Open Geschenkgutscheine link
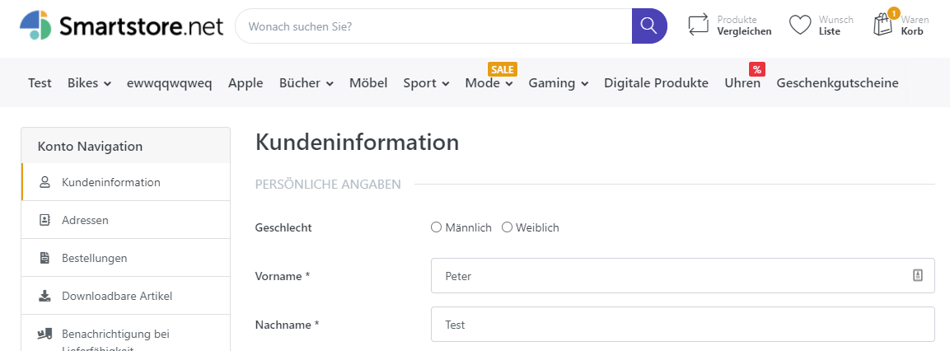Screen dimensions: 950x351 click(837, 83)
